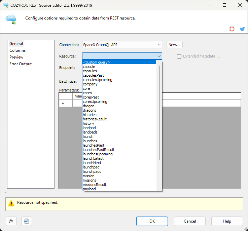Select missions in the list
248x231 pixels.
coord(119,180)
